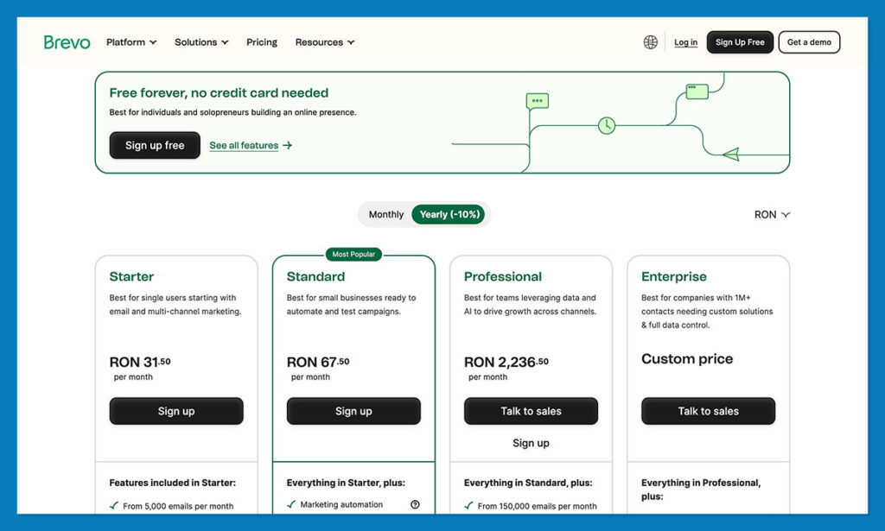Follow the See all features link

pos(245,145)
